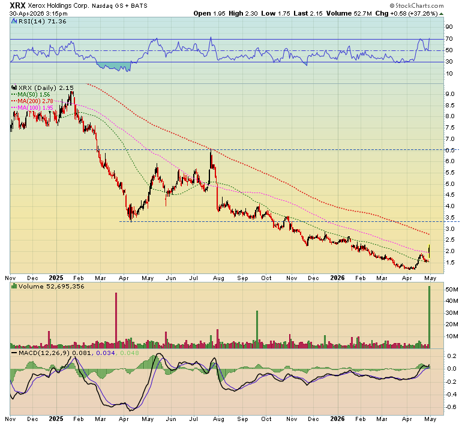Click the price axis label 1.5
The height and width of the screenshot is (424, 468).
(x=450, y=263)
